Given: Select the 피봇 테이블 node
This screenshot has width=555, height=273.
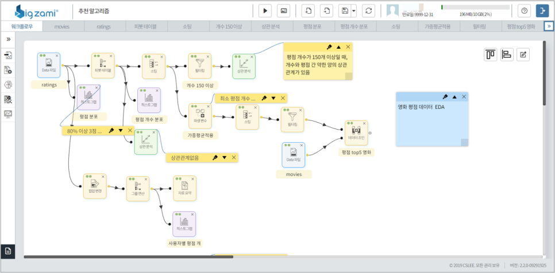Looking at the screenshot, I should (103, 65).
